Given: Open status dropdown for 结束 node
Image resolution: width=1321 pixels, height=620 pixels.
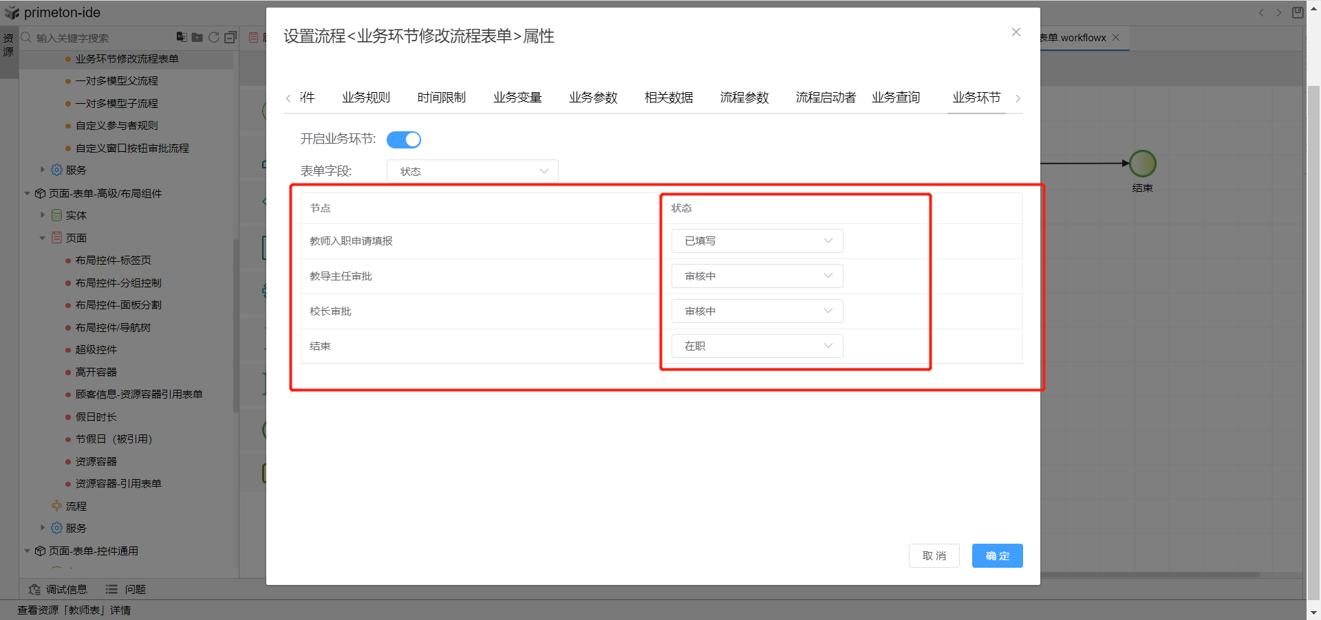Looking at the screenshot, I should click(757, 346).
